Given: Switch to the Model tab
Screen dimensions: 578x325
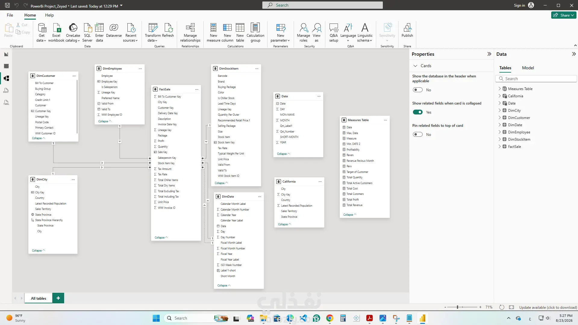Looking at the screenshot, I should click(x=528, y=68).
